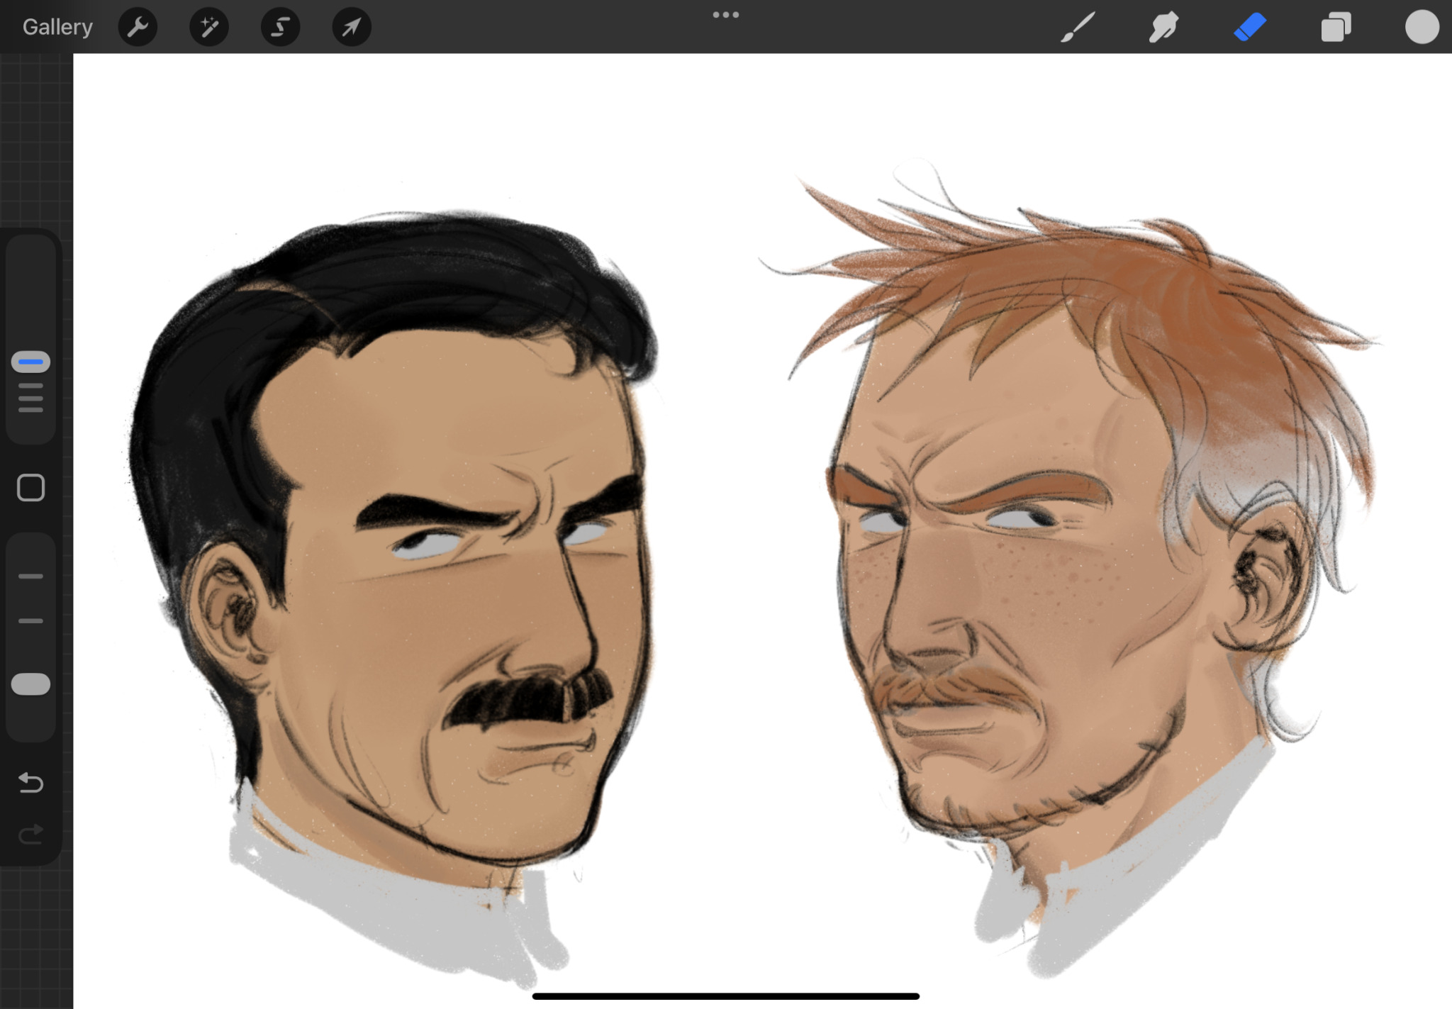Open the Gallery view

57,27
